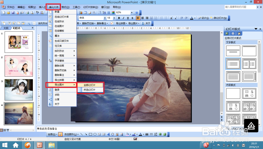Click the Select Objects pointer tool
Screen dimensions: 263x149
point(60,134)
